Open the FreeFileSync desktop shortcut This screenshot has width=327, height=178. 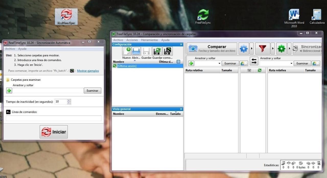click(x=203, y=17)
